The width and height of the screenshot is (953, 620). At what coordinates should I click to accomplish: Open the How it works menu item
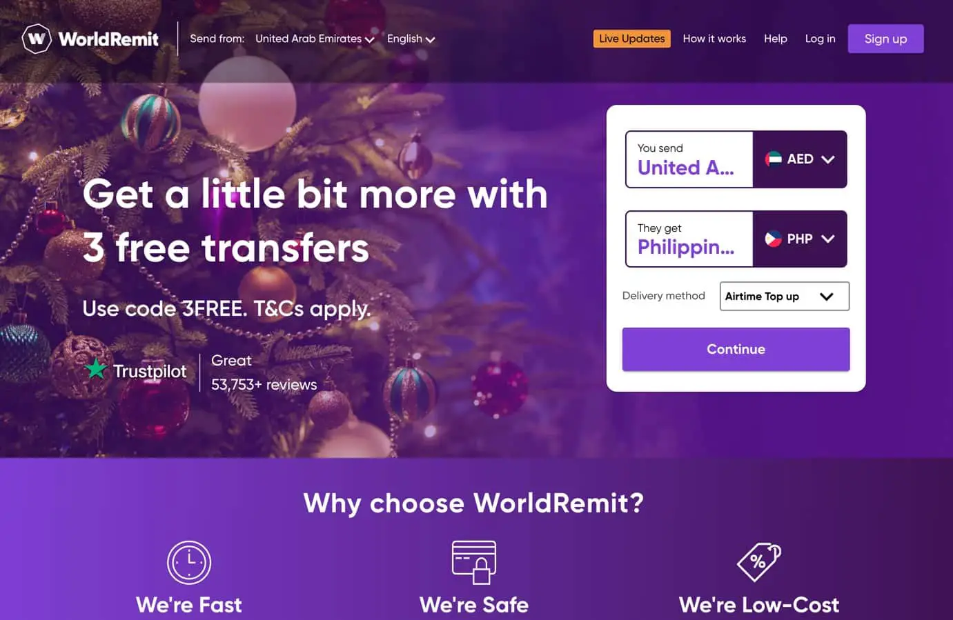pos(714,39)
